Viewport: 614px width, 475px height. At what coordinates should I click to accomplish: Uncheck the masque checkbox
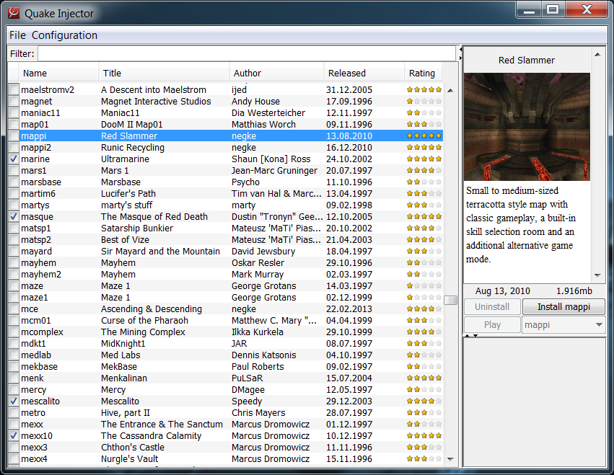coord(14,216)
